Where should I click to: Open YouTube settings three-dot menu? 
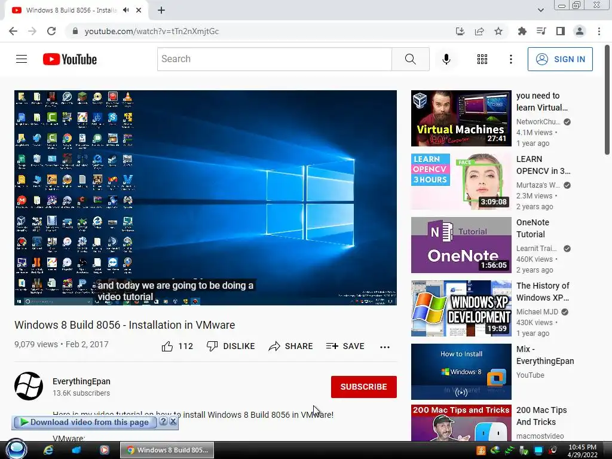pos(510,59)
